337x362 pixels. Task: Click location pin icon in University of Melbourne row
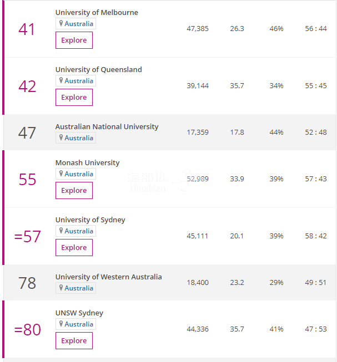[x=61, y=23]
